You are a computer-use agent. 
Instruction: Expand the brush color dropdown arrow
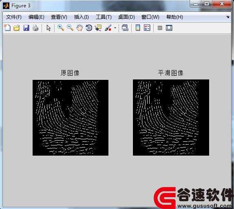[x=115, y=28]
